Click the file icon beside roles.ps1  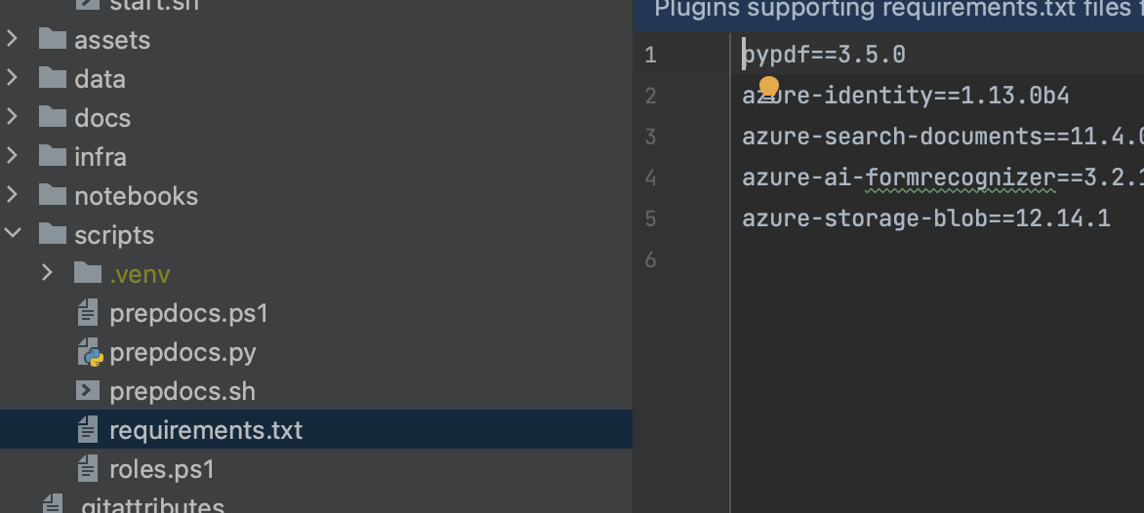[88, 468]
